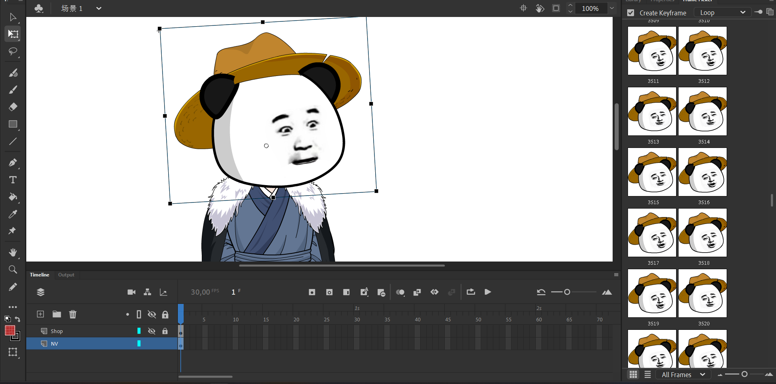
Task: Toggle visibility of Shop layer
Action: (152, 331)
